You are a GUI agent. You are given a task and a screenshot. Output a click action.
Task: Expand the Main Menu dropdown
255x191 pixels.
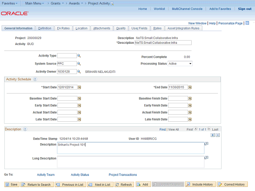tap(35, 3)
